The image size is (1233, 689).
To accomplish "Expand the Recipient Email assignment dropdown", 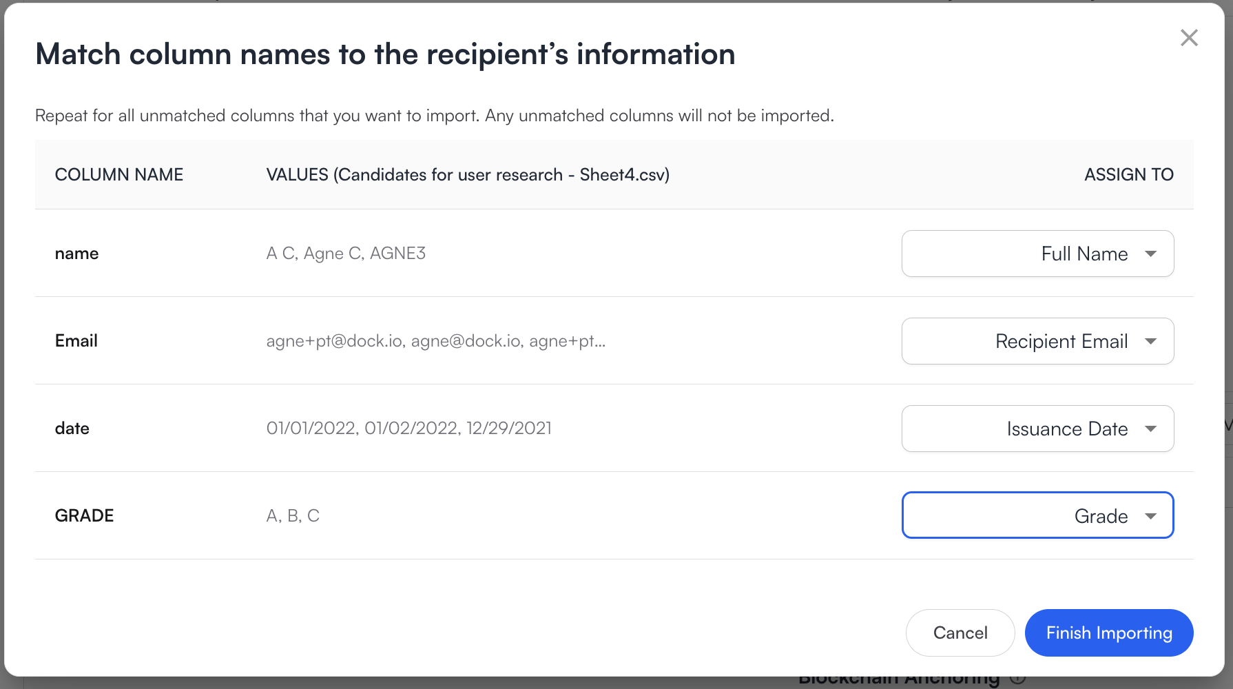I will (1037, 342).
